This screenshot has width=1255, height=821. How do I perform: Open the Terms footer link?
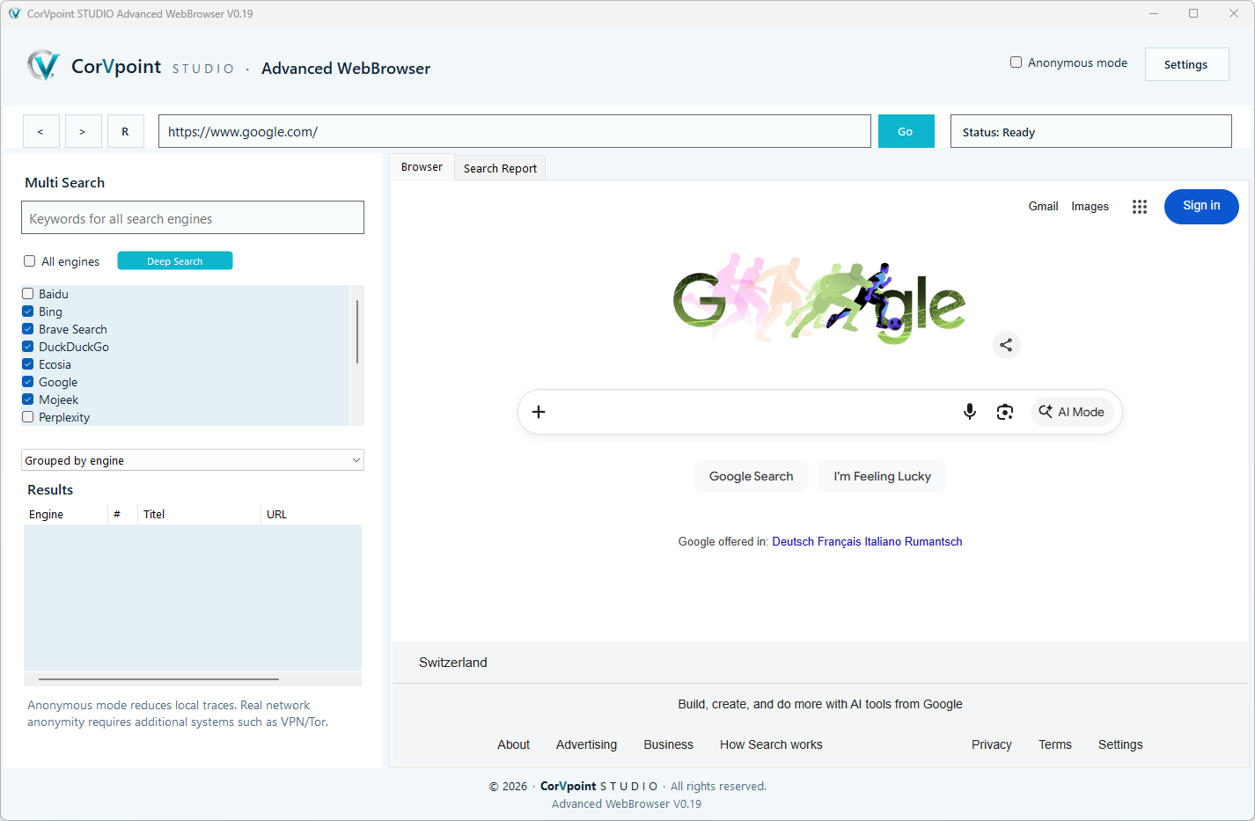point(1054,744)
